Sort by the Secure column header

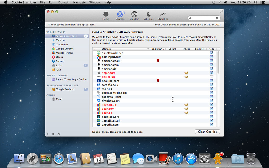(172, 49)
